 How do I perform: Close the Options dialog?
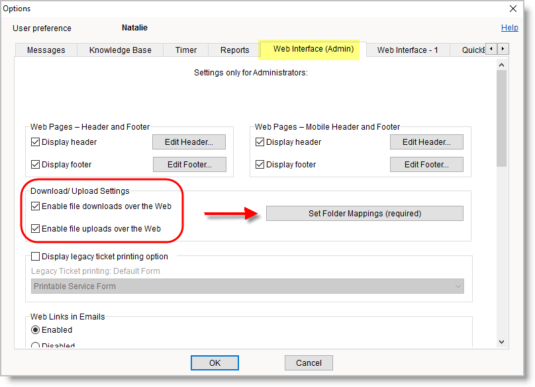click(x=512, y=9)
